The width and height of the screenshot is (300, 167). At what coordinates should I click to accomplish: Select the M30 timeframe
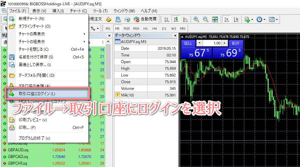click(x=136, y=29)
